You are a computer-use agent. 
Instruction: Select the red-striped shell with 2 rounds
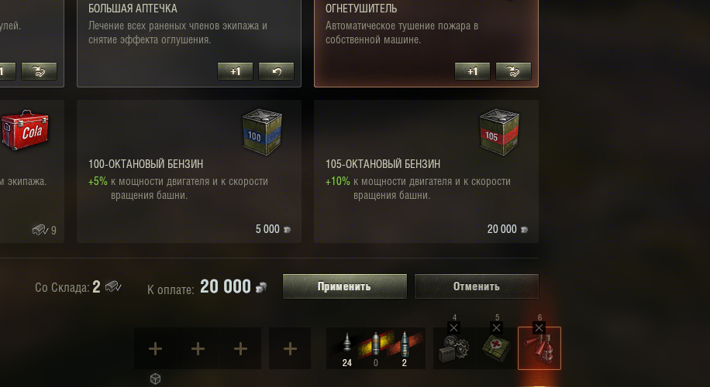405,348
